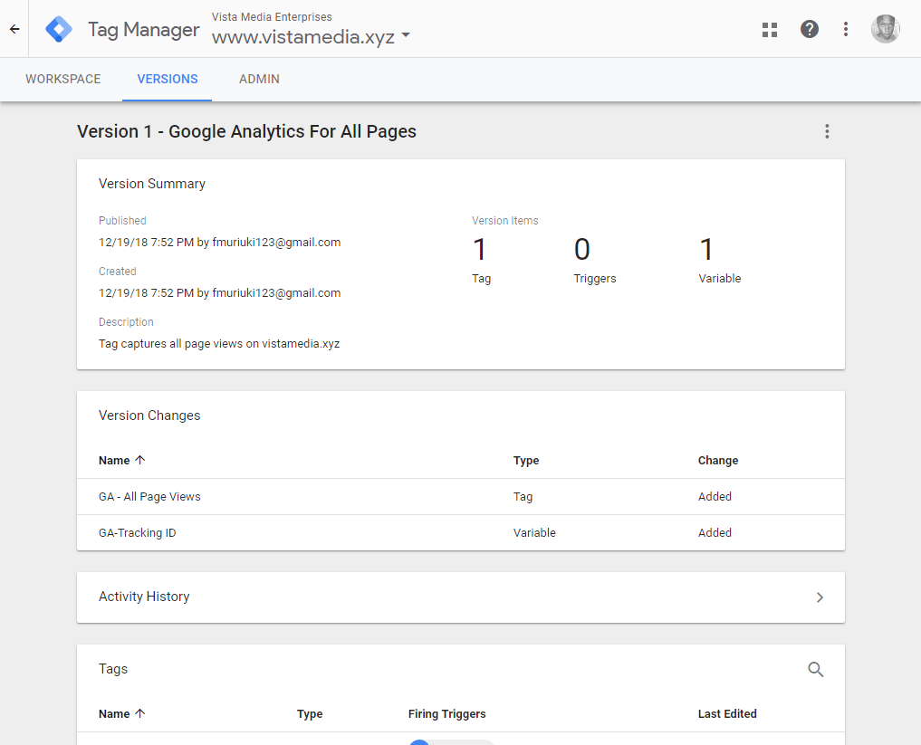Click the Last Edited column header
The image size is (921, 745).
coord(727,714)
